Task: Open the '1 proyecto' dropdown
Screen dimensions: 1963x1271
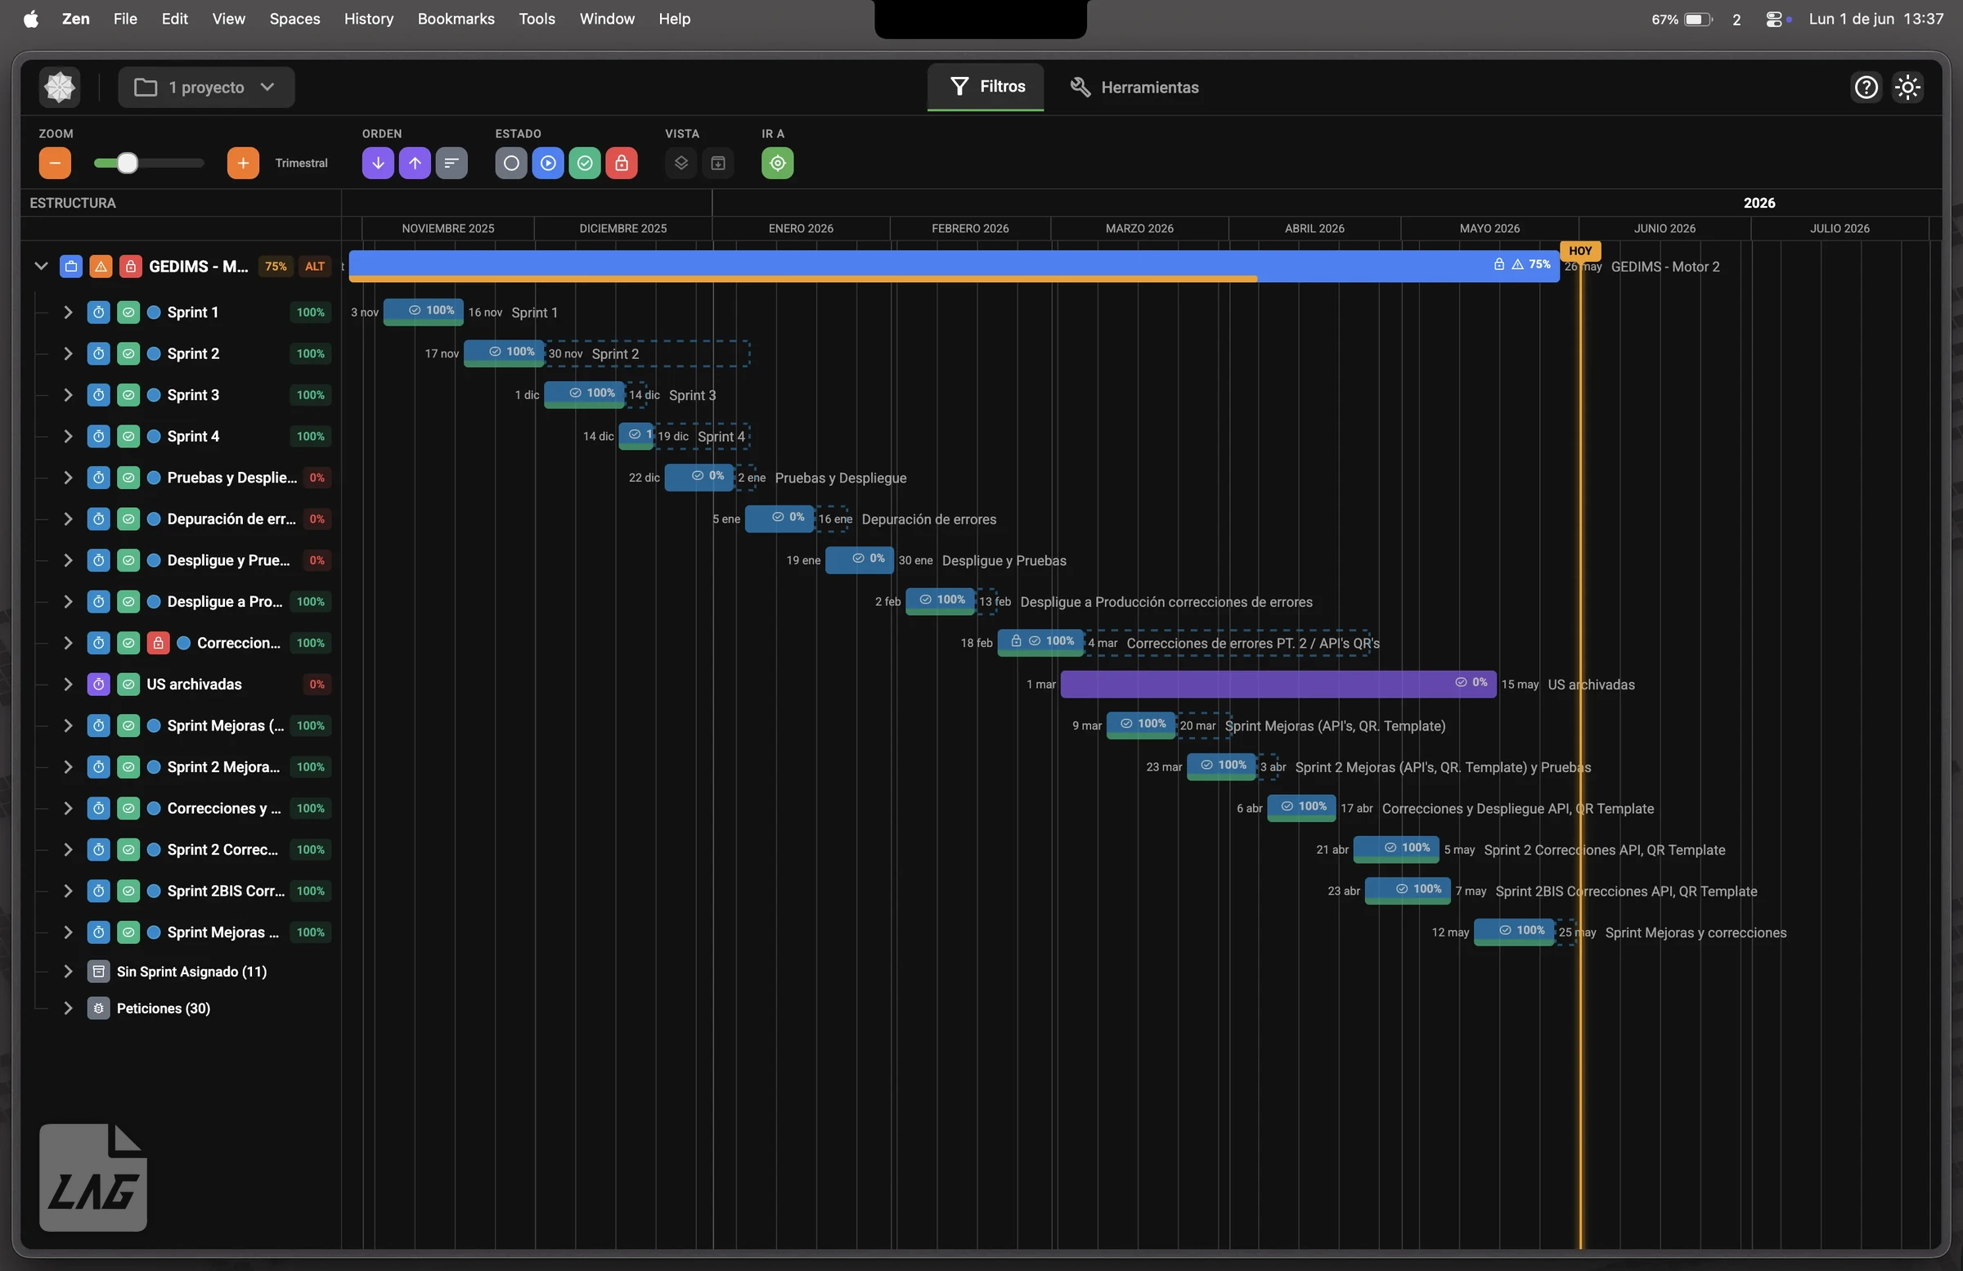Action: pyautogui.click(x=206, y=88)
